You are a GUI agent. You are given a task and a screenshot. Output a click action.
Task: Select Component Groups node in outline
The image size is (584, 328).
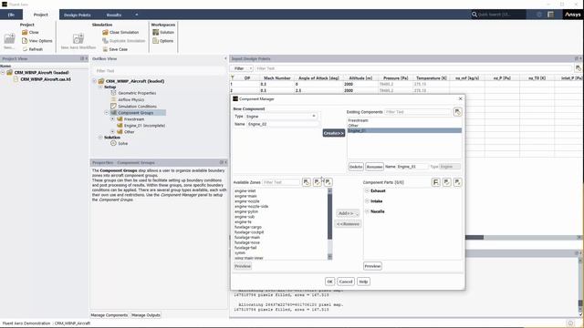pos(136,113)
